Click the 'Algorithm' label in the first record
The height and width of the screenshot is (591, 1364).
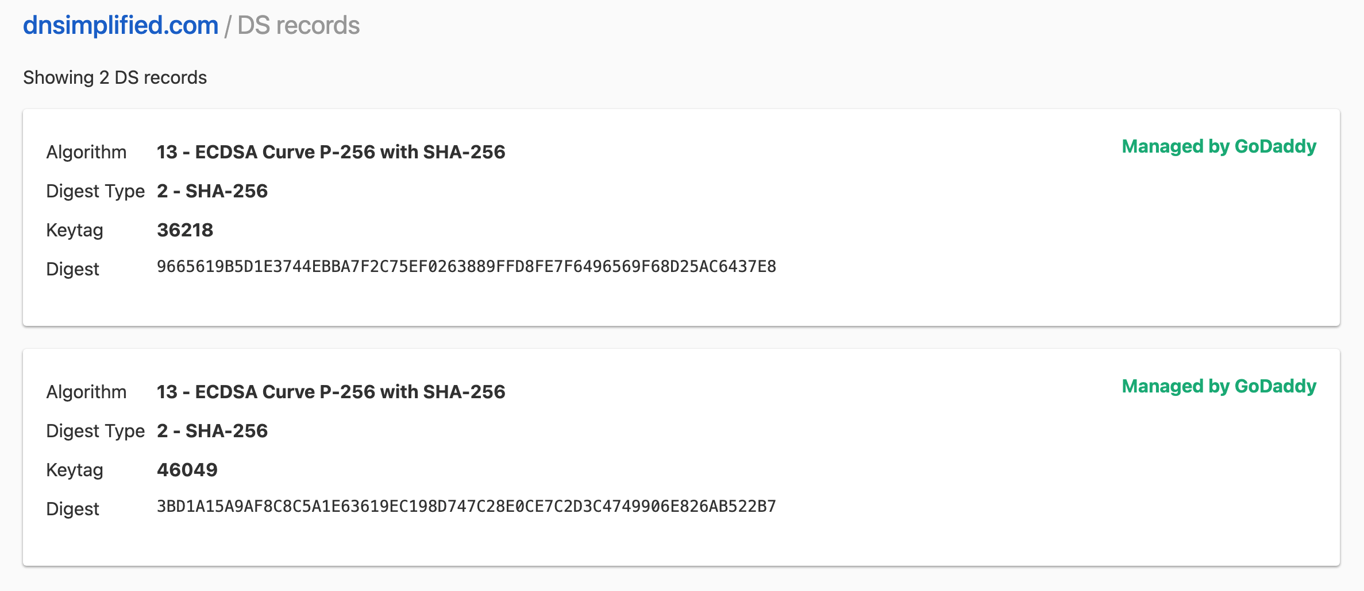86,151
